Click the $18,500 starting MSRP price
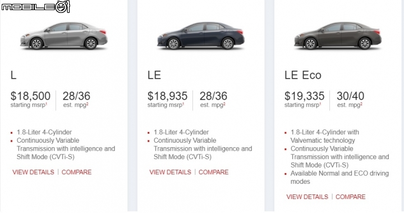The width and height of the screenshot is (404, 213). click(30, 96)
